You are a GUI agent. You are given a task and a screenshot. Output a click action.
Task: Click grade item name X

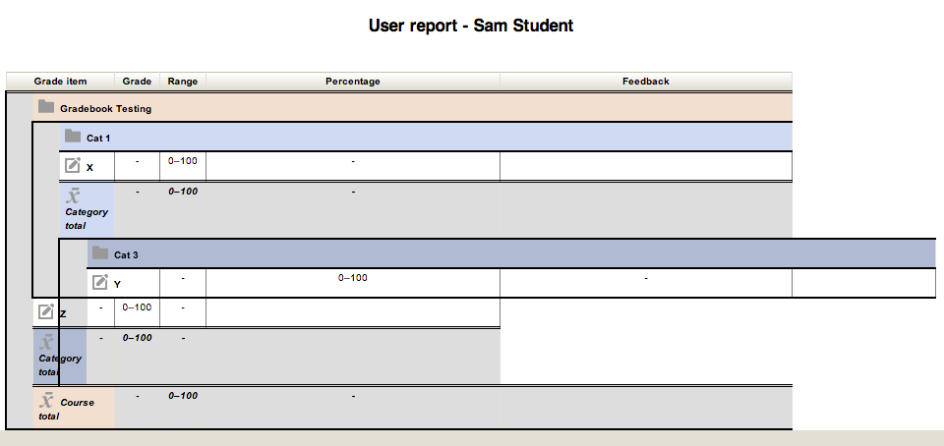coord(89,168)
